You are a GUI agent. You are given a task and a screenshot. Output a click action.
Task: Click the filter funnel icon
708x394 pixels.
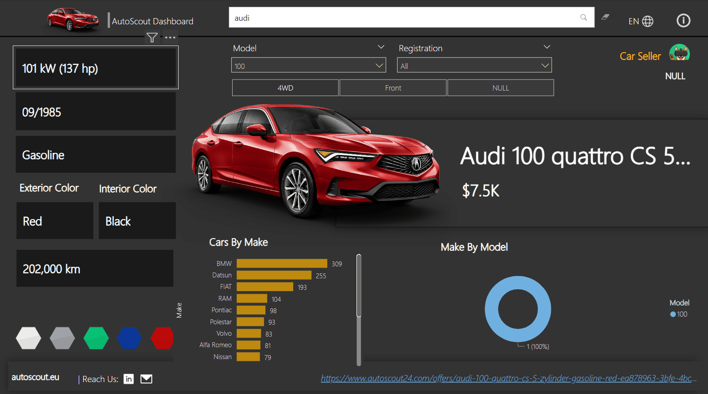pyautogui.click(x=152, y=38)
